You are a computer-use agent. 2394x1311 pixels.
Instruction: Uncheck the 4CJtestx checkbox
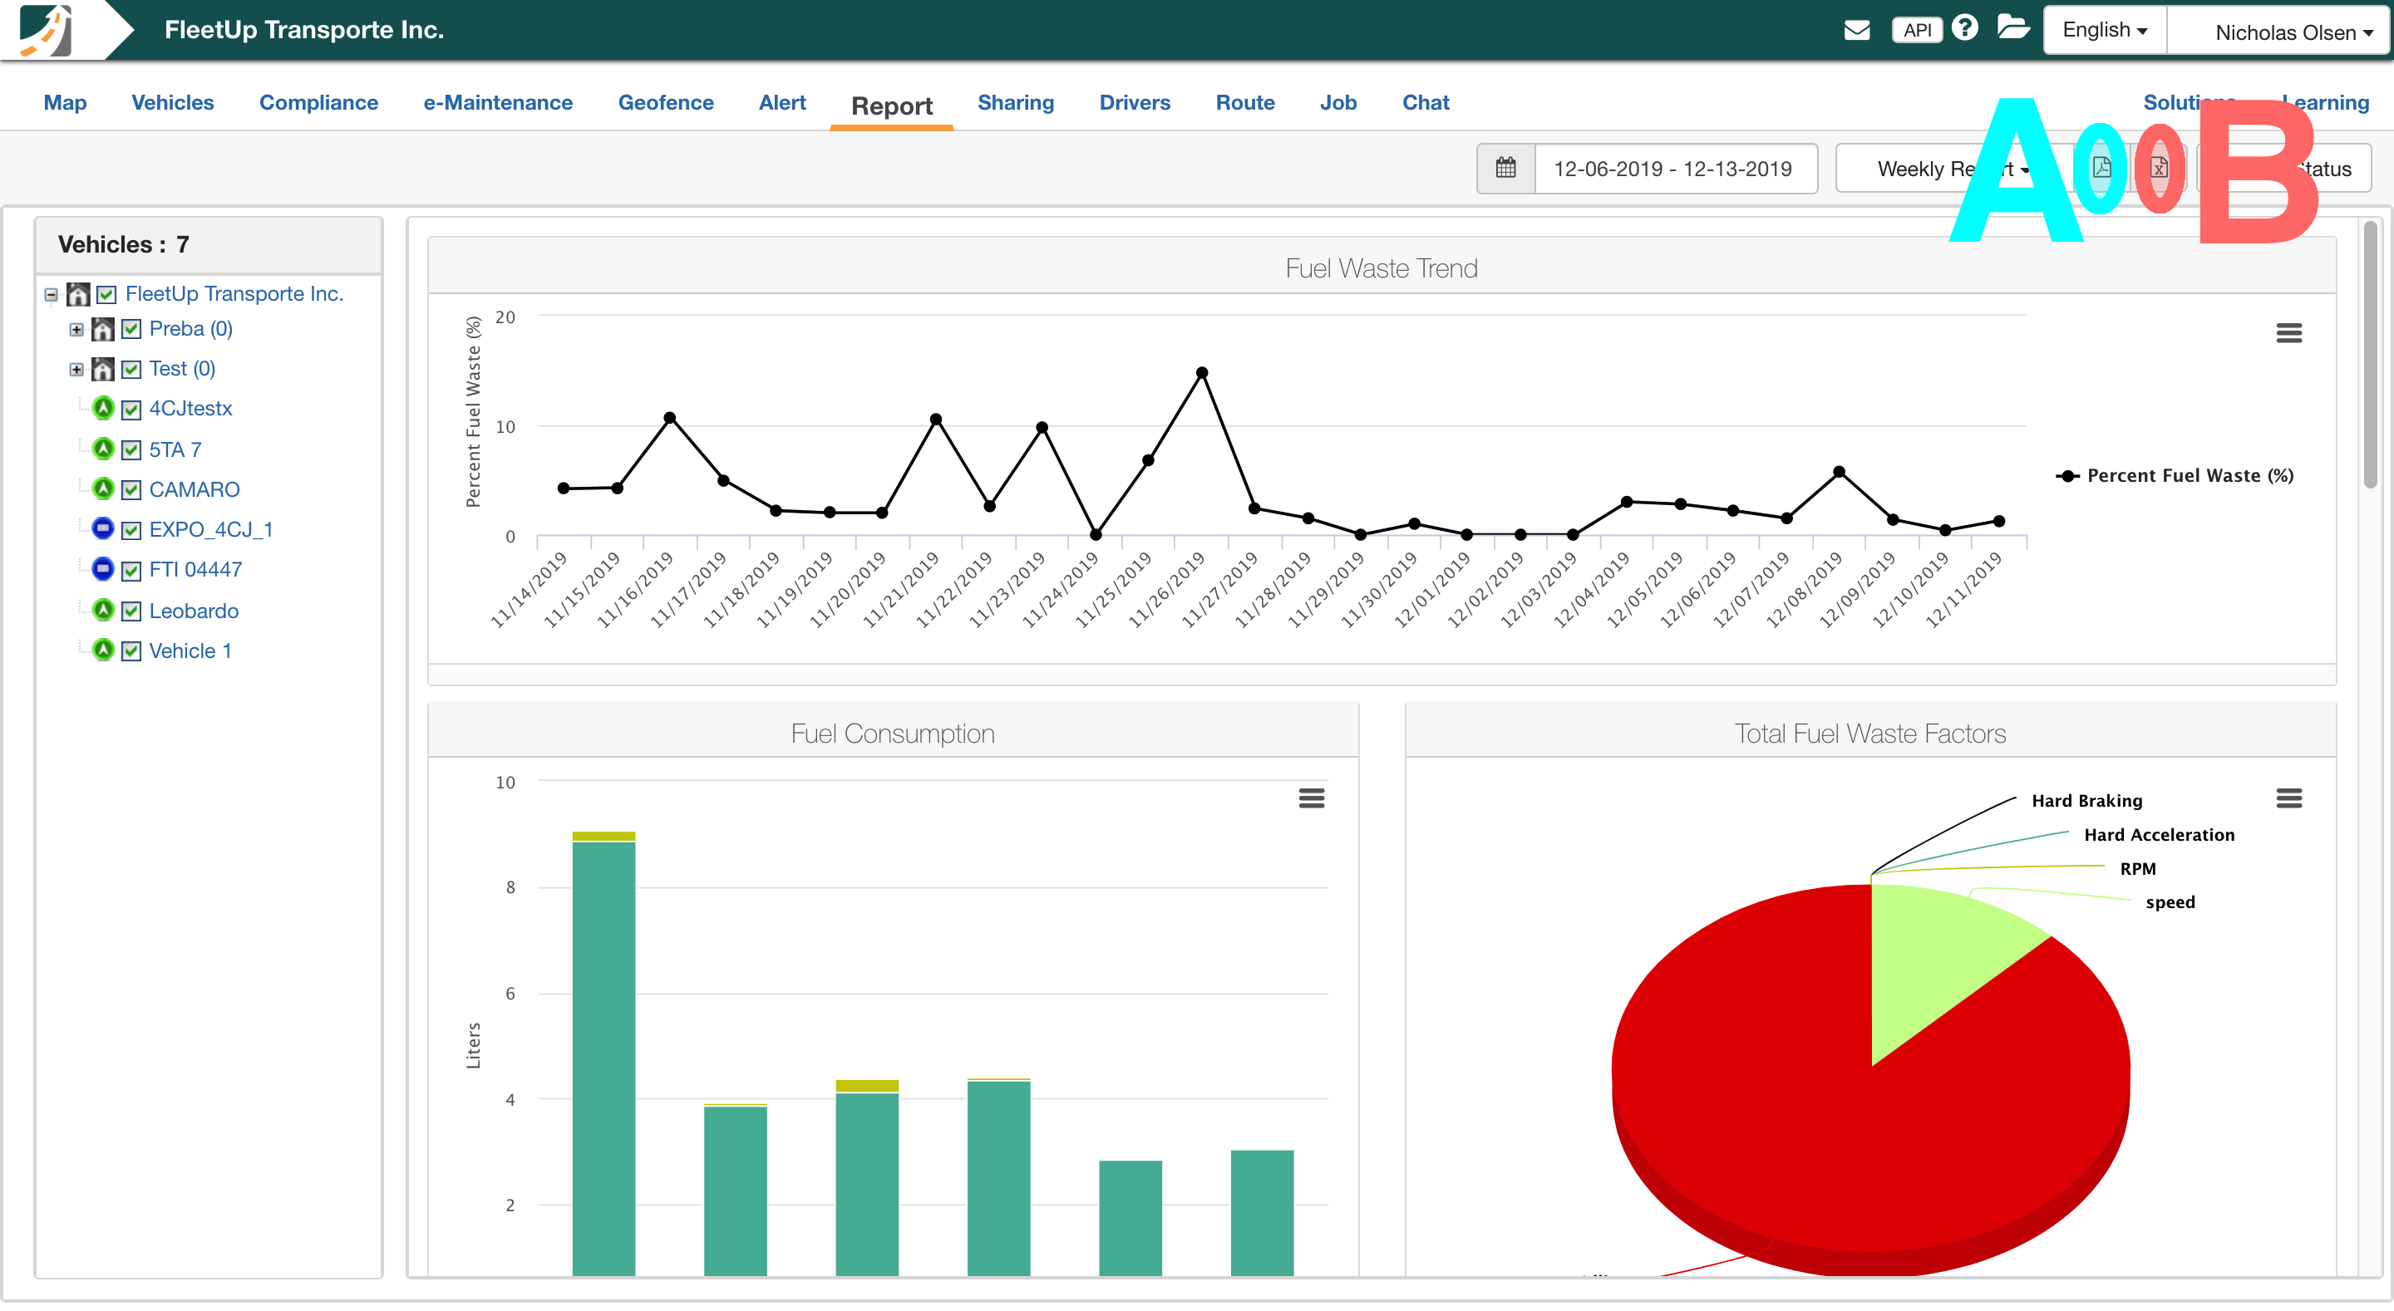click(x=131, y=410)
